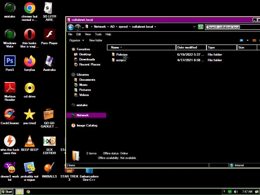Click the Explorer back arrow button
260x195 pixels.
click(x=71, y=27)
